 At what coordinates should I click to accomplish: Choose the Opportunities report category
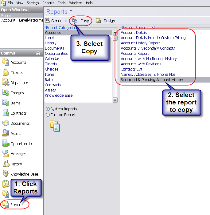click(56, 53)
